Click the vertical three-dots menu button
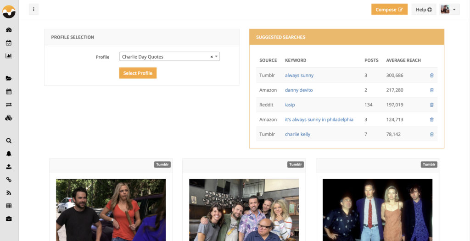 (x=34, y=9)
